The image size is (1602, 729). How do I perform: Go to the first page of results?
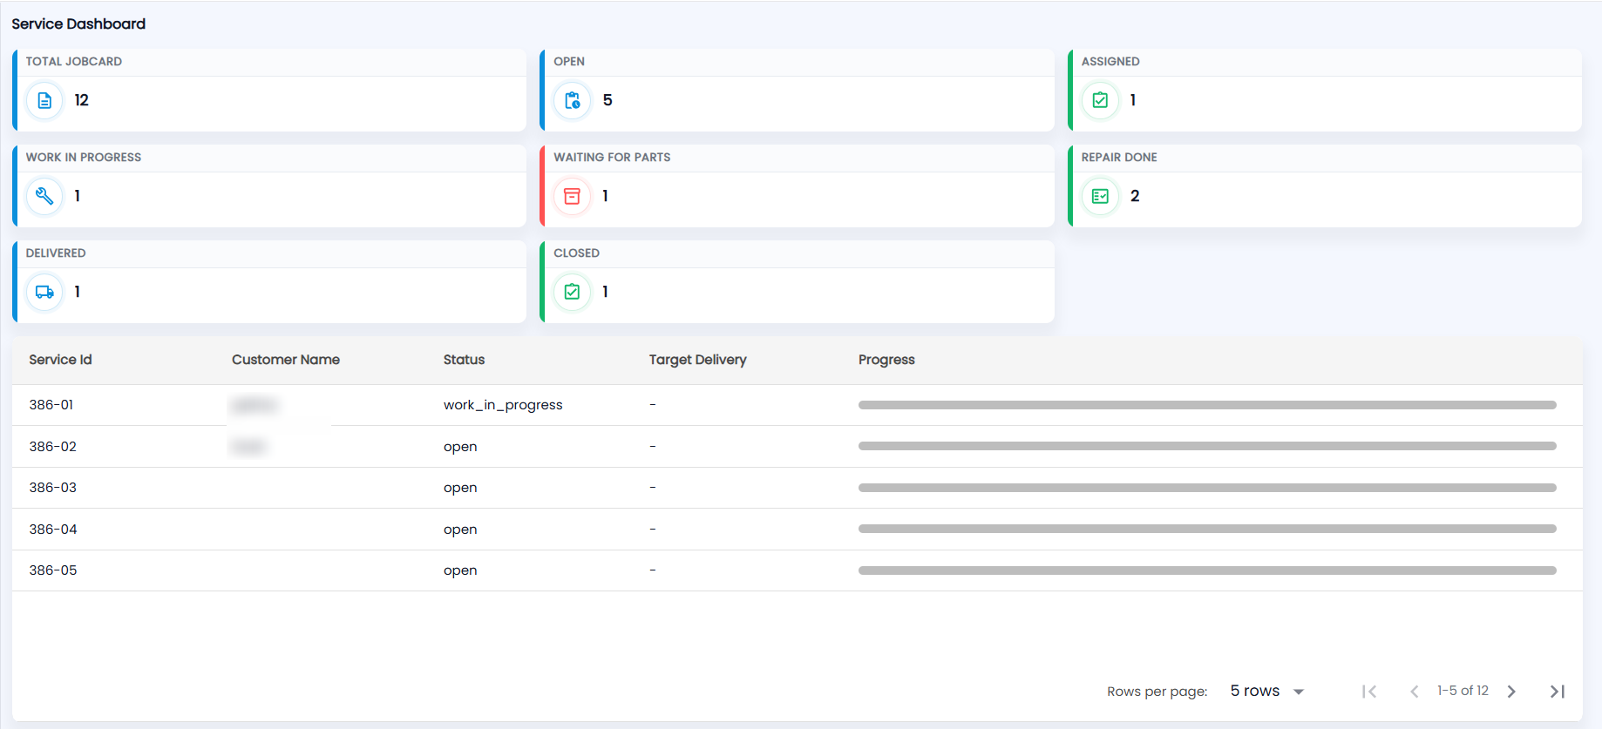(1369, 692)
